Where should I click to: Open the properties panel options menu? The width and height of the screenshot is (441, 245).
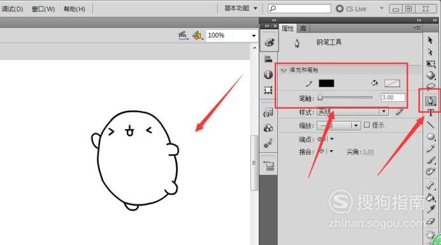coord(417,28)
